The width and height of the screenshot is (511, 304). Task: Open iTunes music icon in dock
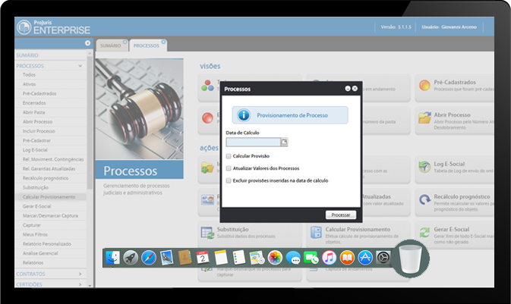click(330, 258)
